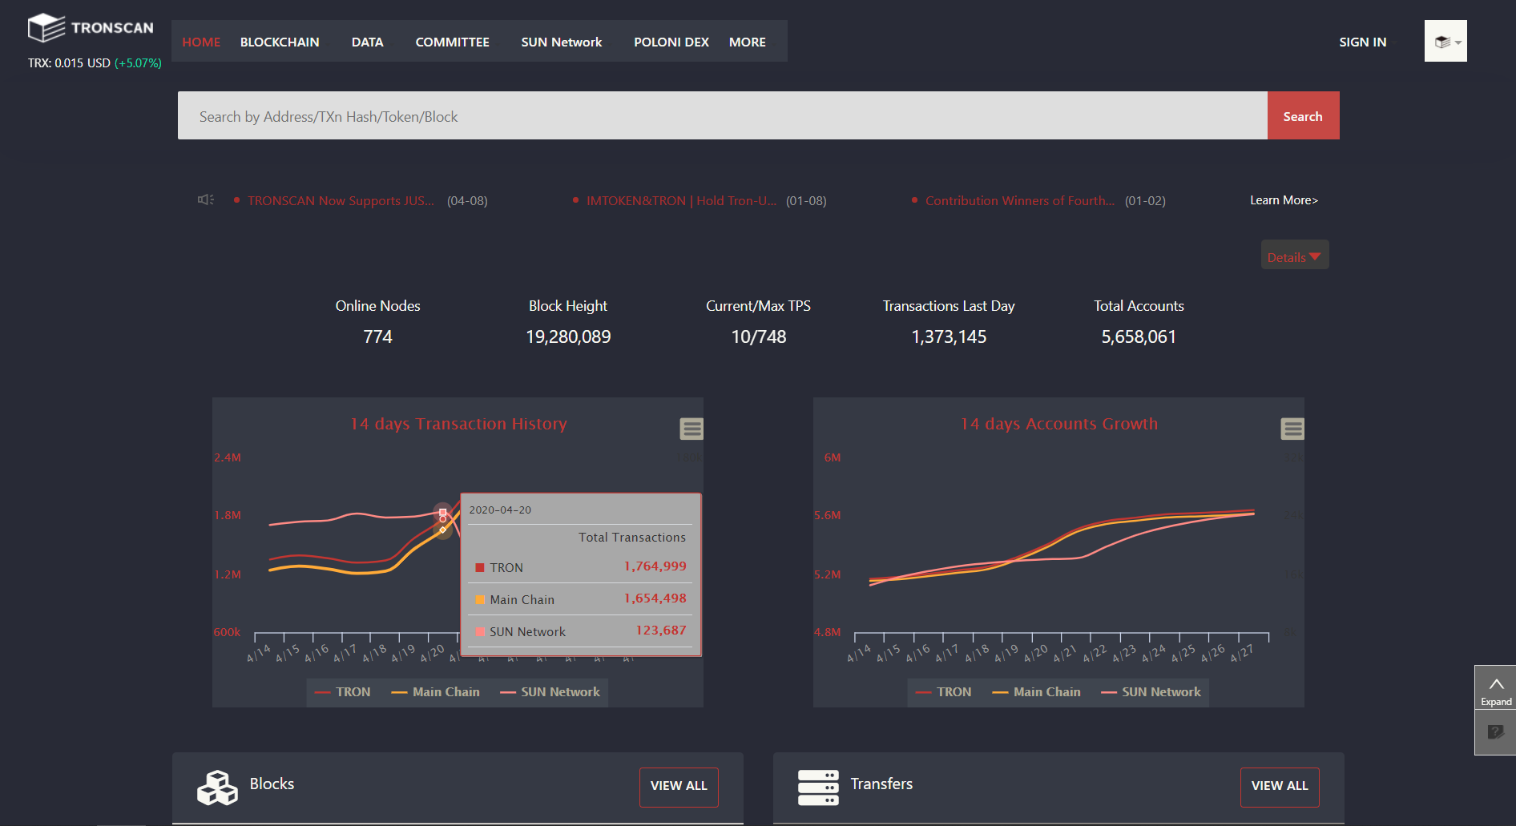Click the announcements speaker icon
Viewport: 1516px width, 826px height.
click(x=206, y=199)
